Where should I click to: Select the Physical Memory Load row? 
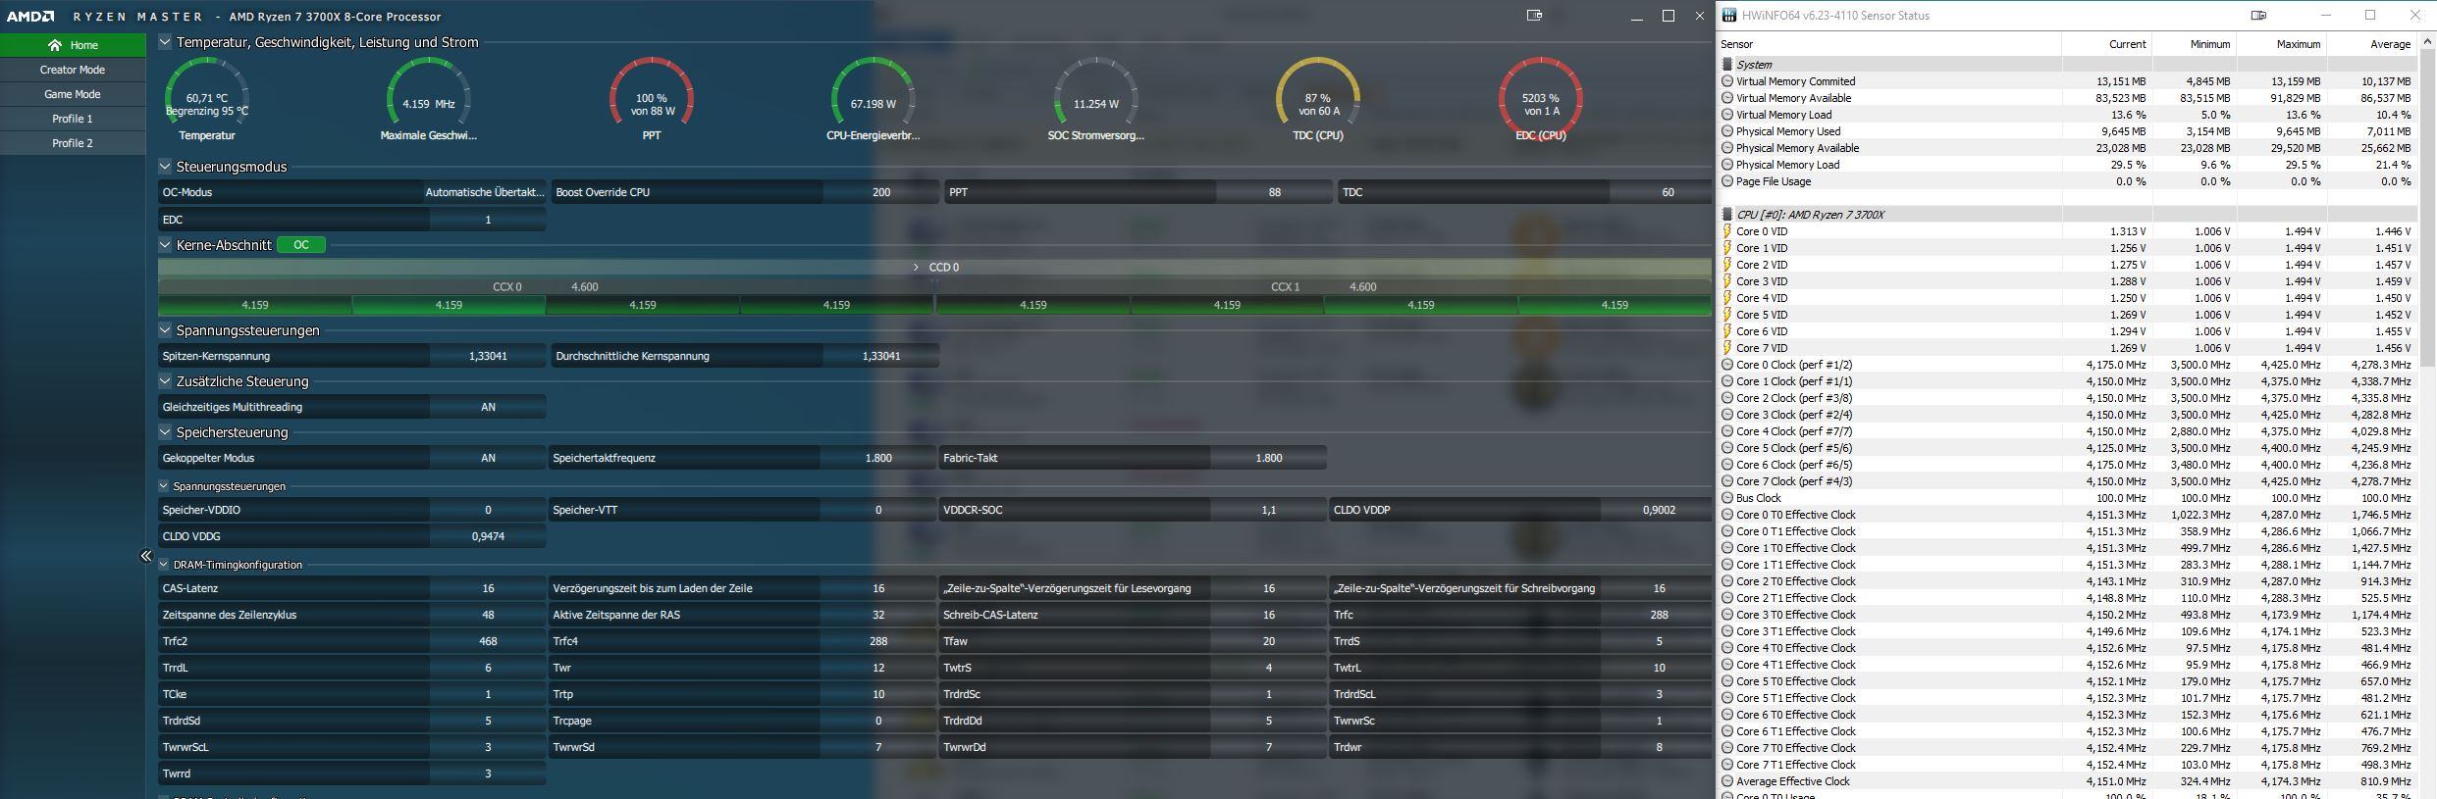(2067, 165)
